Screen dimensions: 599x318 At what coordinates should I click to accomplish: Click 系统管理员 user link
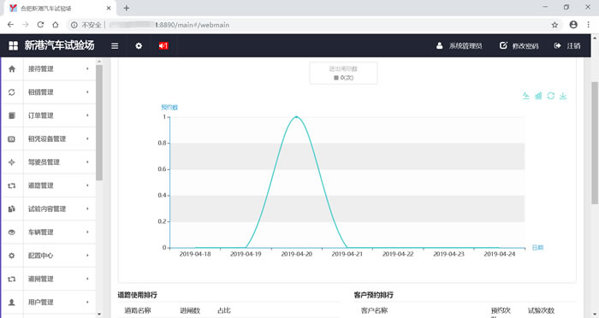pos(460,46)
